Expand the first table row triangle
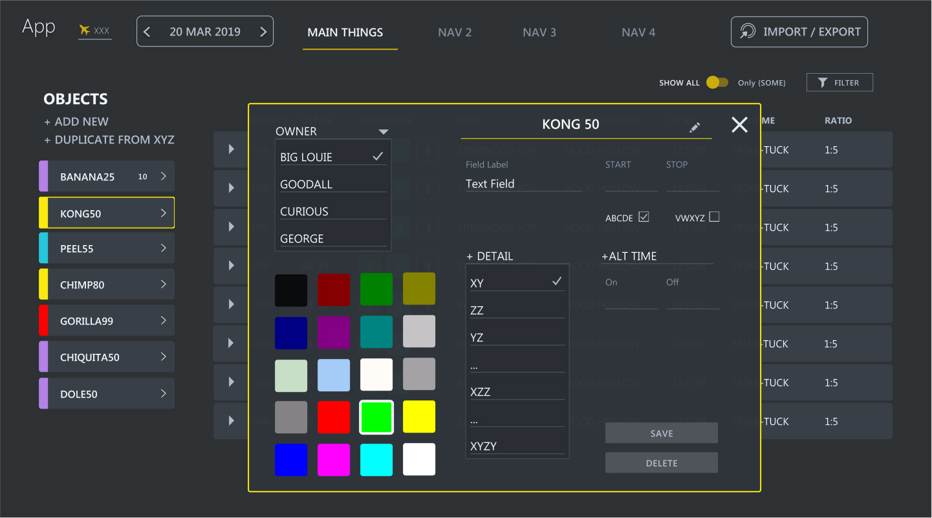932x518 pixels. (x=232, y=149)
